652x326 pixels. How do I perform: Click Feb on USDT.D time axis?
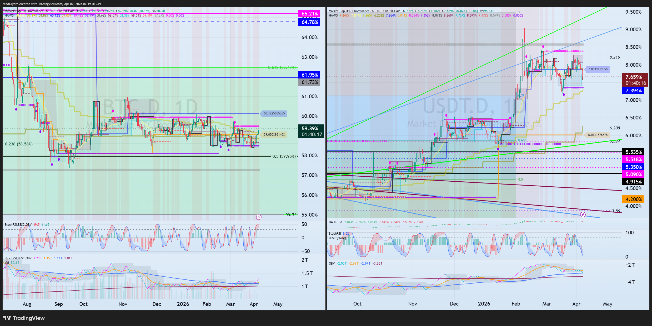515,304
